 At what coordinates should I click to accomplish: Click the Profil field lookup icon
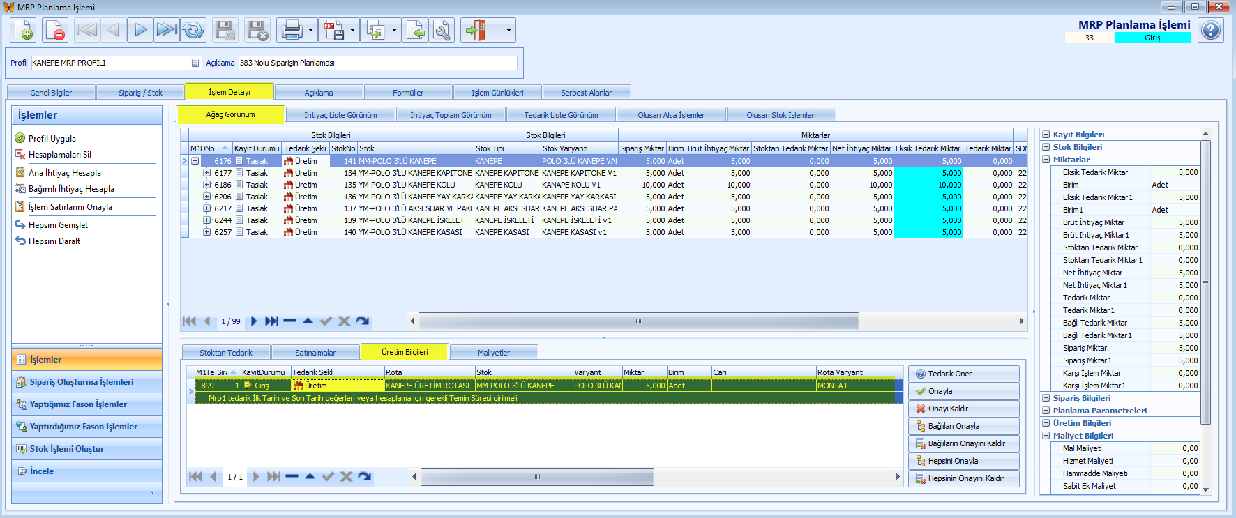pyautogui.click(x=195, y=63)
